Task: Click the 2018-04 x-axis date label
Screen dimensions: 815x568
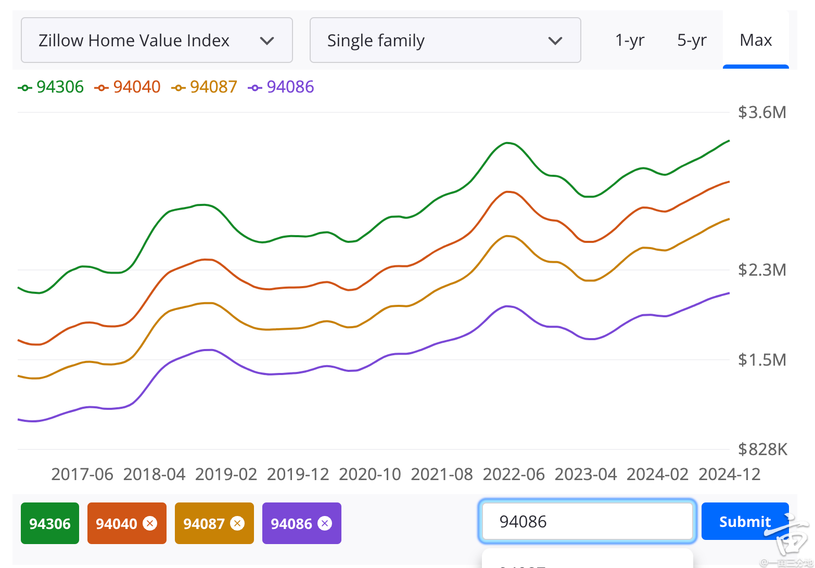Action: [154, 474]
